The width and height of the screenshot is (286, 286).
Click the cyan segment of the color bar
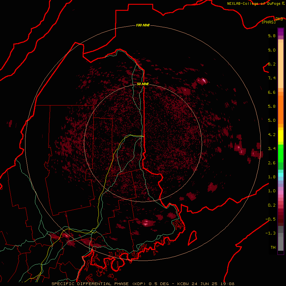pos(281,175)
